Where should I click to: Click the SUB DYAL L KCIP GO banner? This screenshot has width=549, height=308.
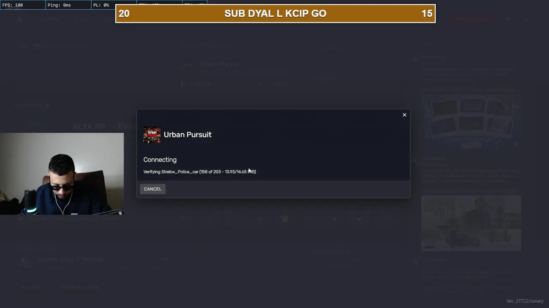tap(275, 13)
